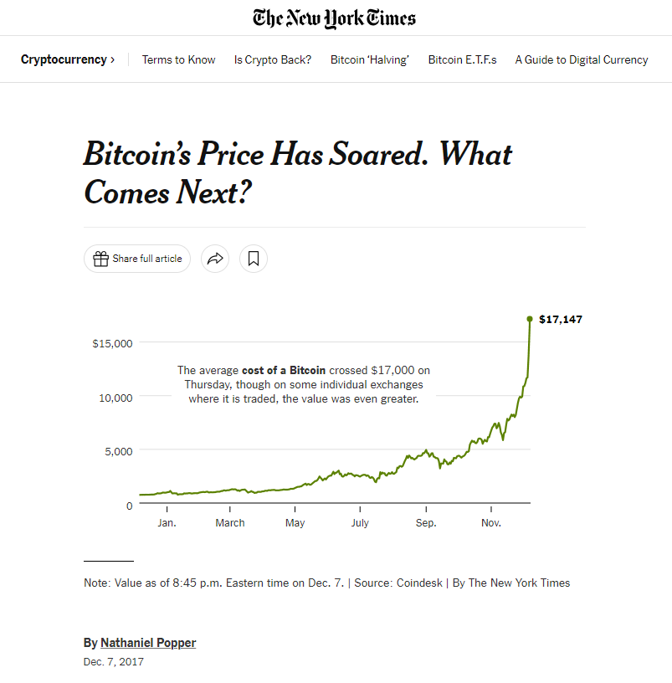This screenshot has height=683, width=672.
Task: Click the $15,000 mark on the y-axis
Action: coord(111,343)
